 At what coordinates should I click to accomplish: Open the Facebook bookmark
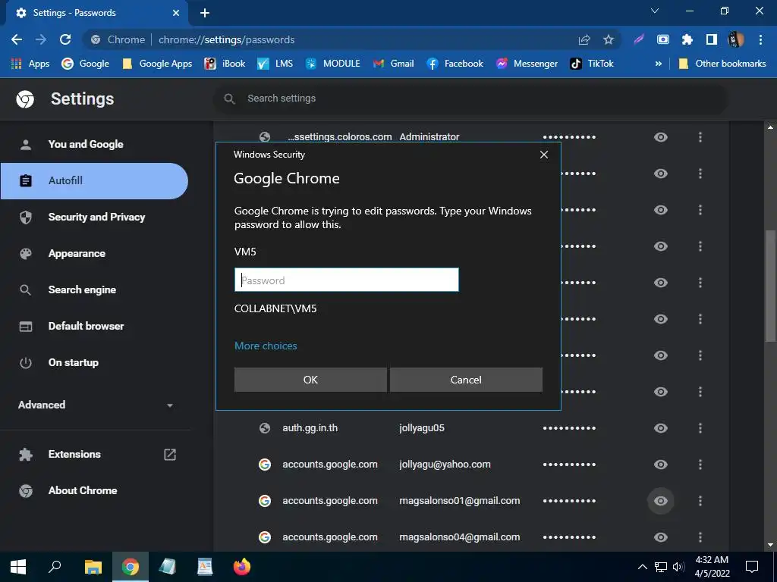[455, 64]
